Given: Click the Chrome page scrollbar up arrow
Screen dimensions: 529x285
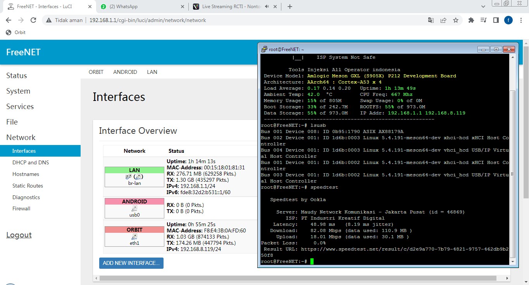Looking at the screenshot, I should click(526, 43).
